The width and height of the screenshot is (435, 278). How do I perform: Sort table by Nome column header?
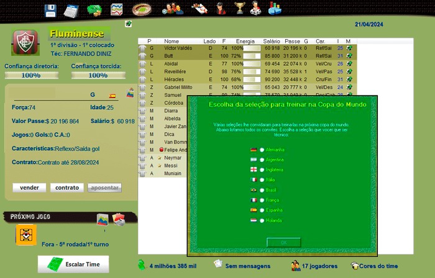(x=172, y=41)
